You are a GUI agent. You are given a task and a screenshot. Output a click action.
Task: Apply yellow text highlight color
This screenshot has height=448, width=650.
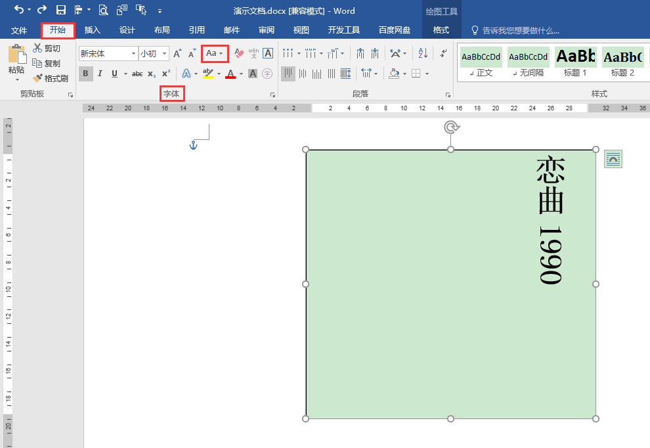[x=208, y=74]
